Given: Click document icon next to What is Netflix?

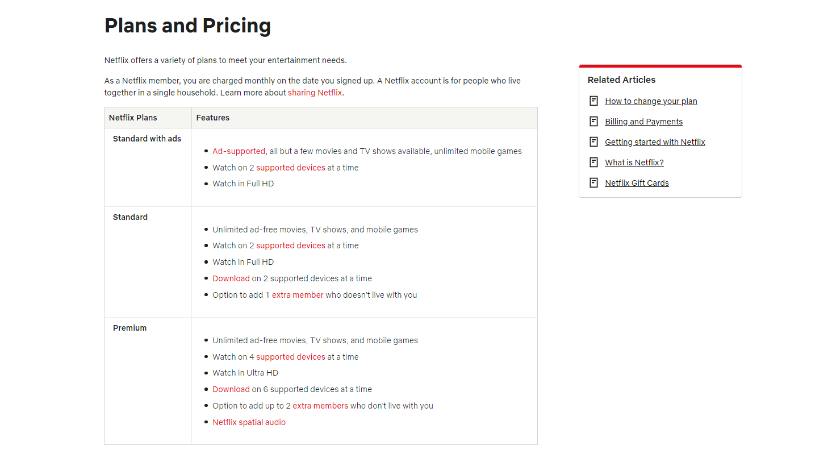Looking at the screenshot, I should [593, 162].
